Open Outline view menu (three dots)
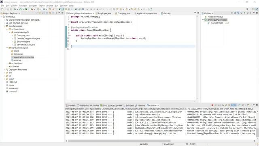The height and width of the screenshot is (146, 259). [x=251, y=13]
